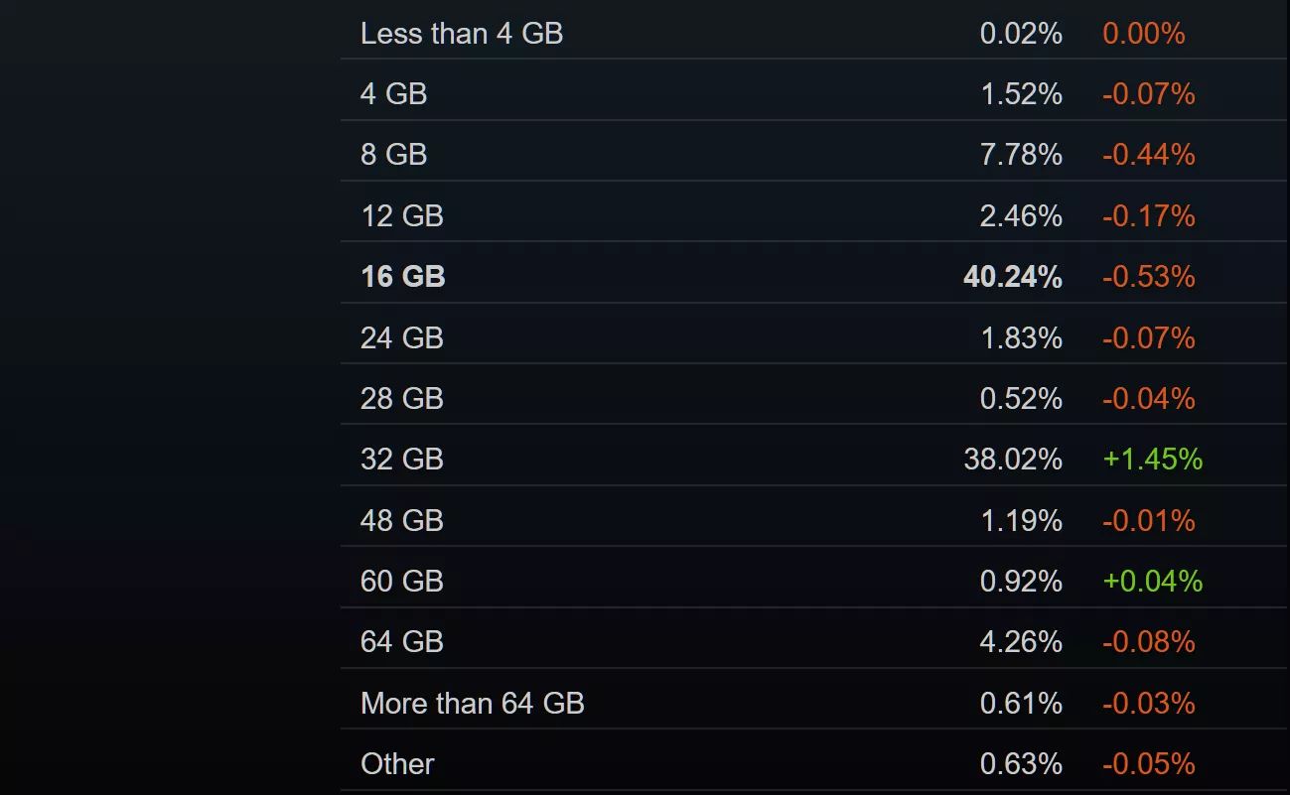Select the -0.53% change value
This screenshot has height=795, width=1290.
(x=1148, y=277)
